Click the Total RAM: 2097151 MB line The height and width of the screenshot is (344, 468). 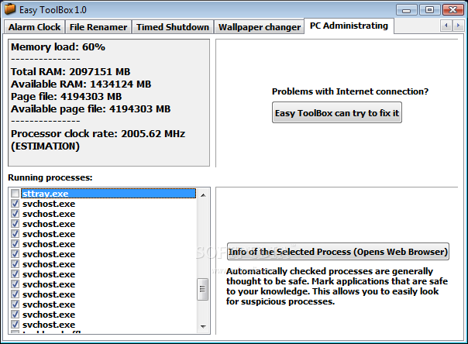click(71, 72)
